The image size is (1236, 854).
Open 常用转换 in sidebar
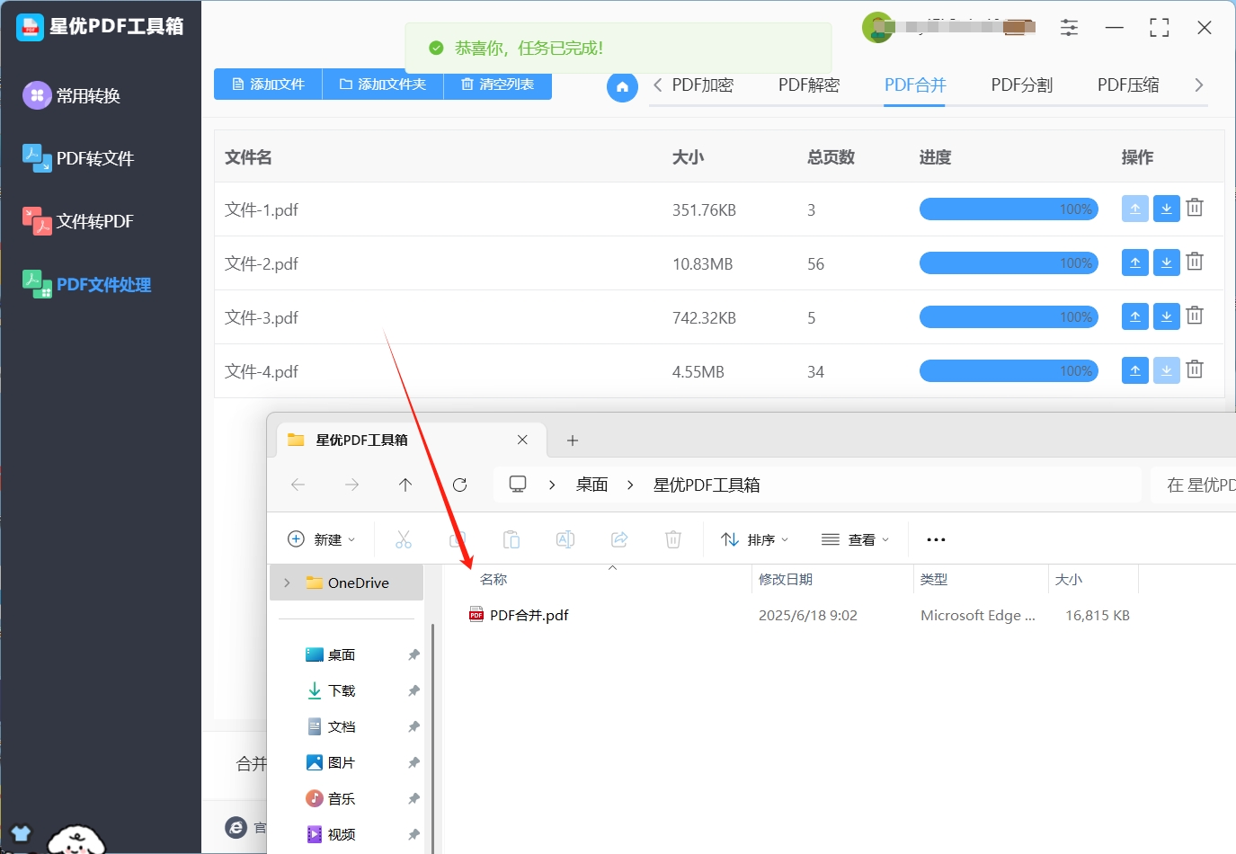[72, 95]
